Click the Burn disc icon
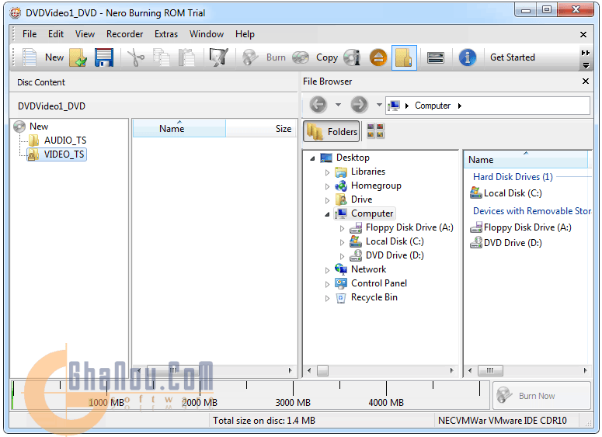The height and width of the screenshot is (437, 602). (250, 57)
